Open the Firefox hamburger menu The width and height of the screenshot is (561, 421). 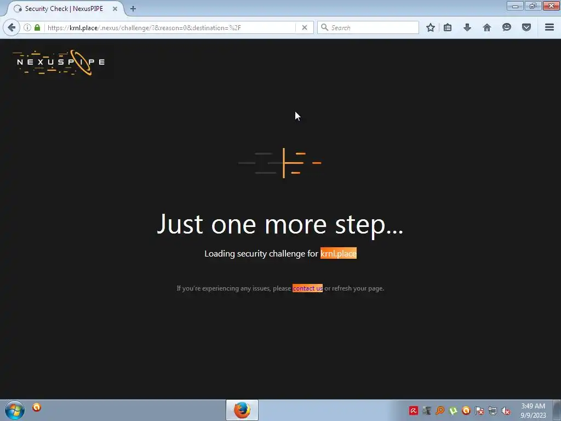coord(549,27)
